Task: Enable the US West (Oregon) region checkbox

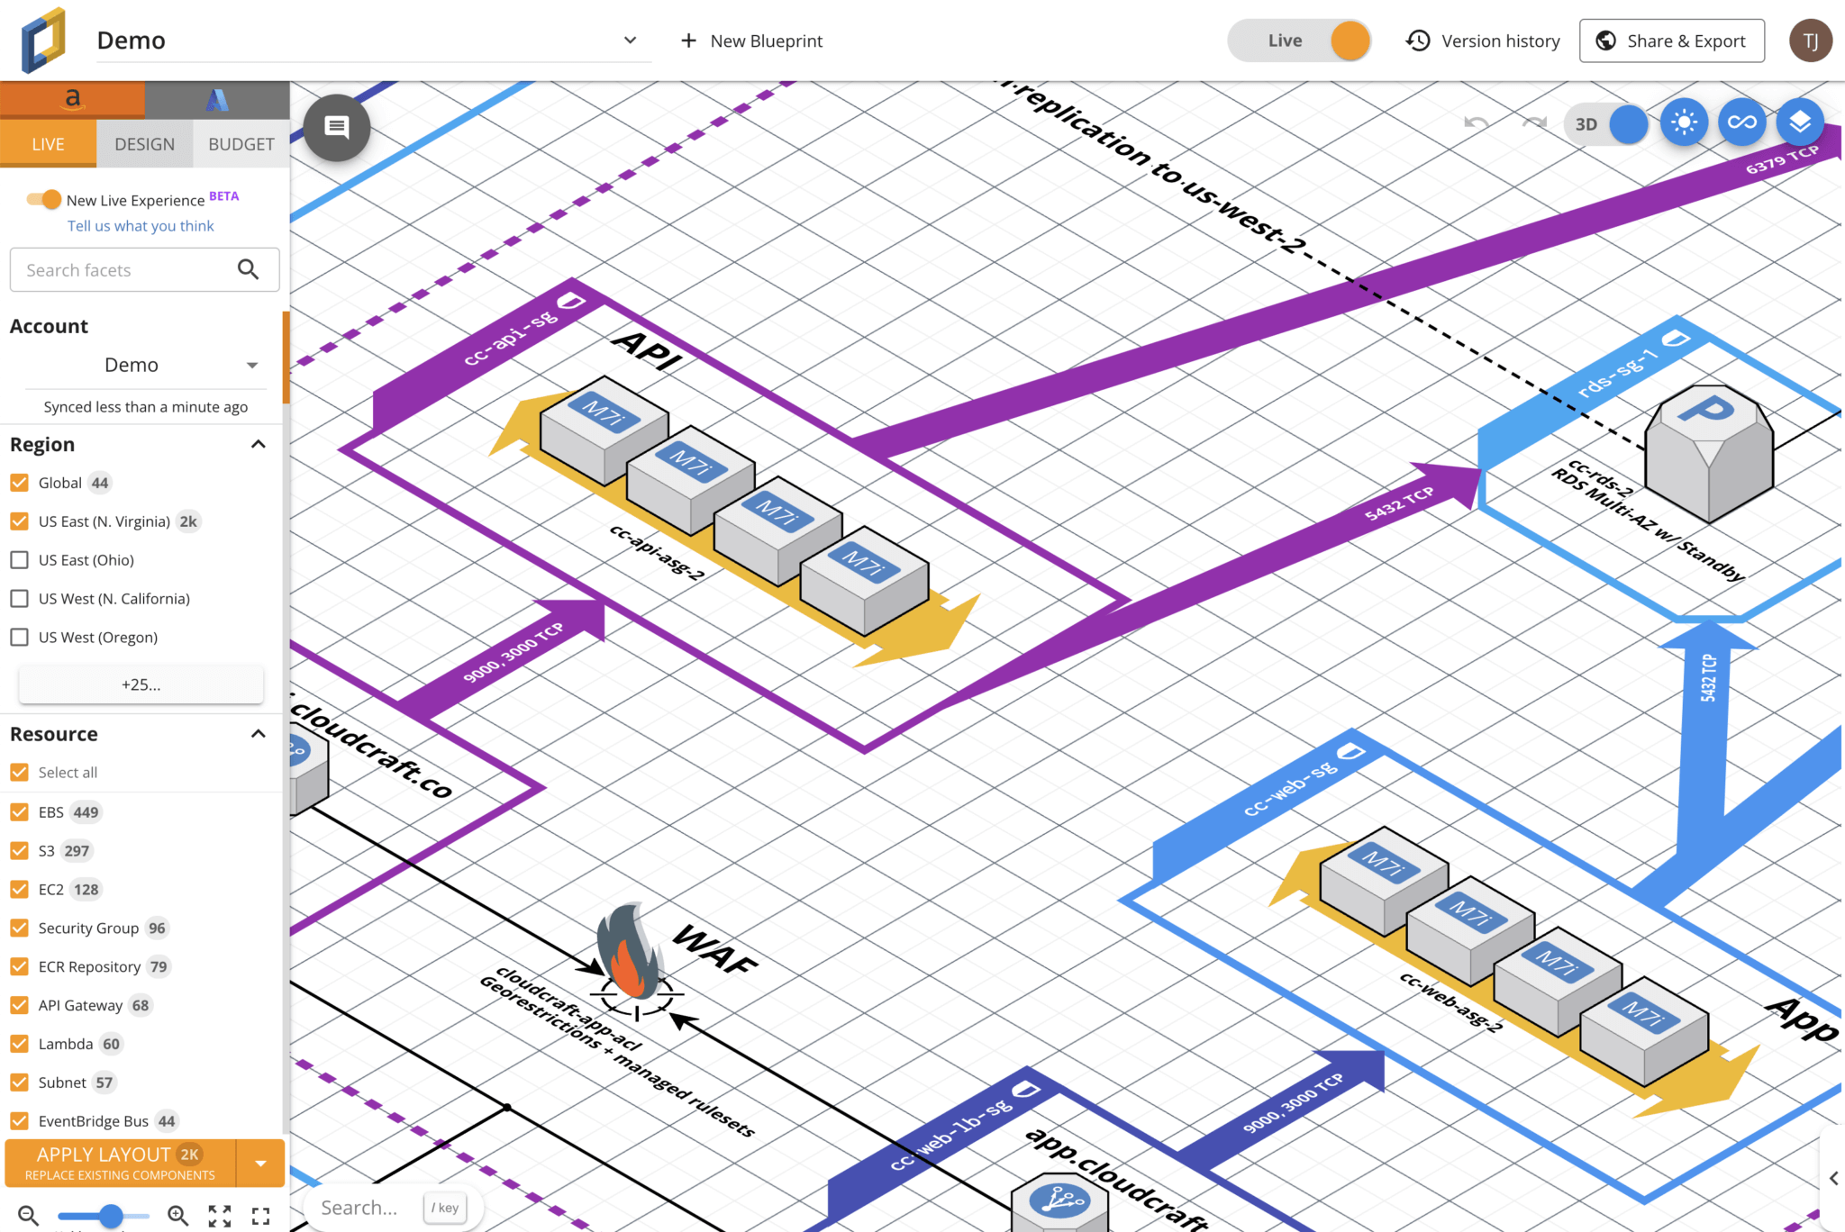Action: [20, 637]
